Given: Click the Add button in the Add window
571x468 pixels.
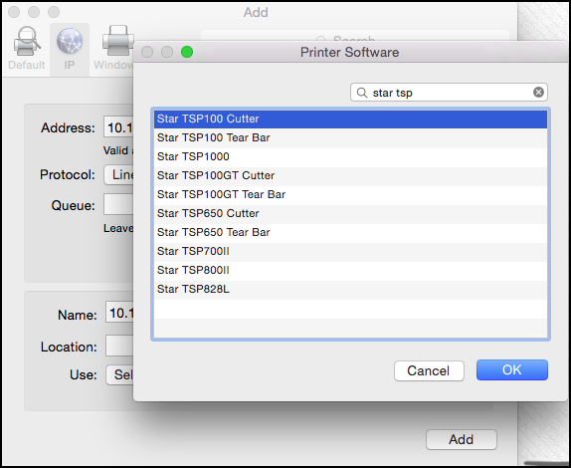Looking at the screenshot, I should [x=462, y=439].
